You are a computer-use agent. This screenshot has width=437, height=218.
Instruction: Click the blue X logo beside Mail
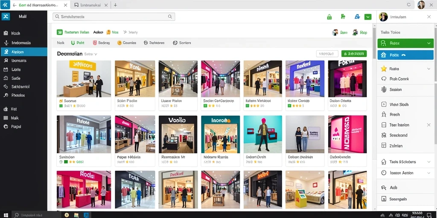[6, 17]
